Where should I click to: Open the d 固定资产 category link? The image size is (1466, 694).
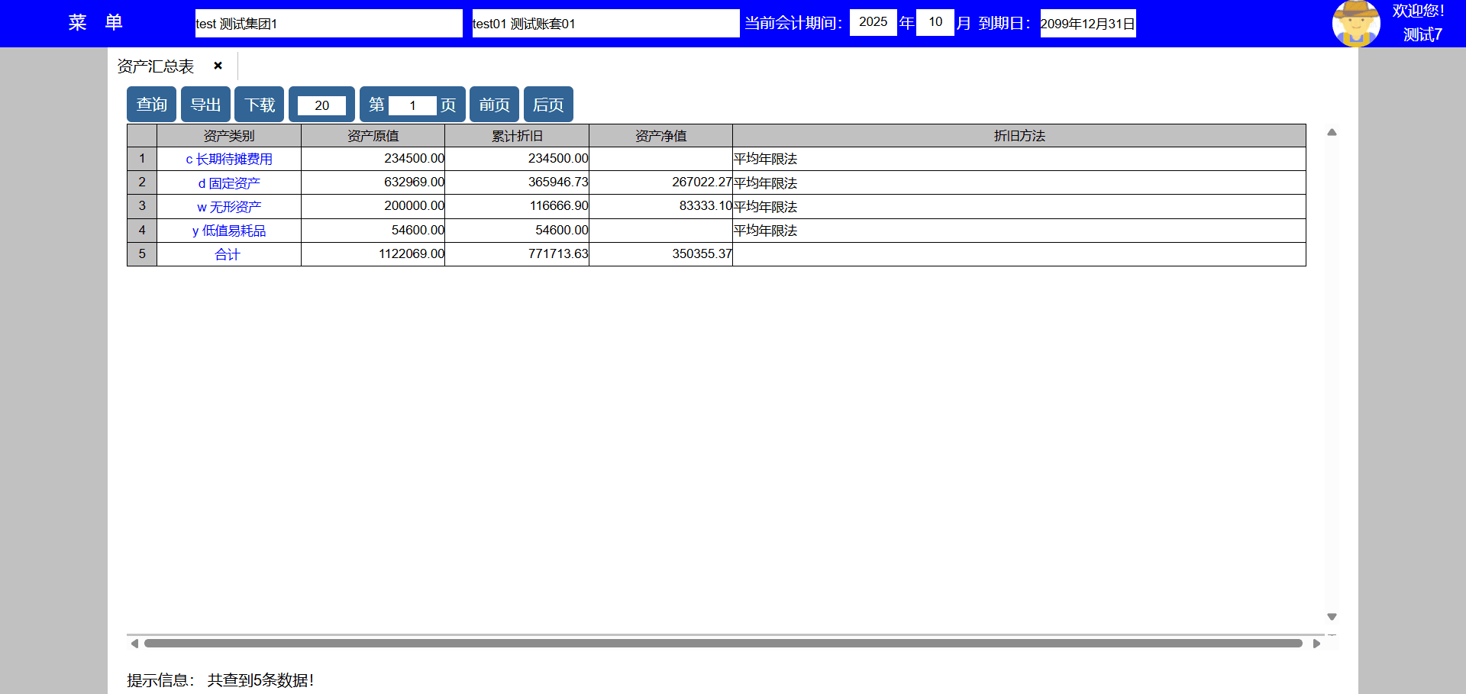229,183
